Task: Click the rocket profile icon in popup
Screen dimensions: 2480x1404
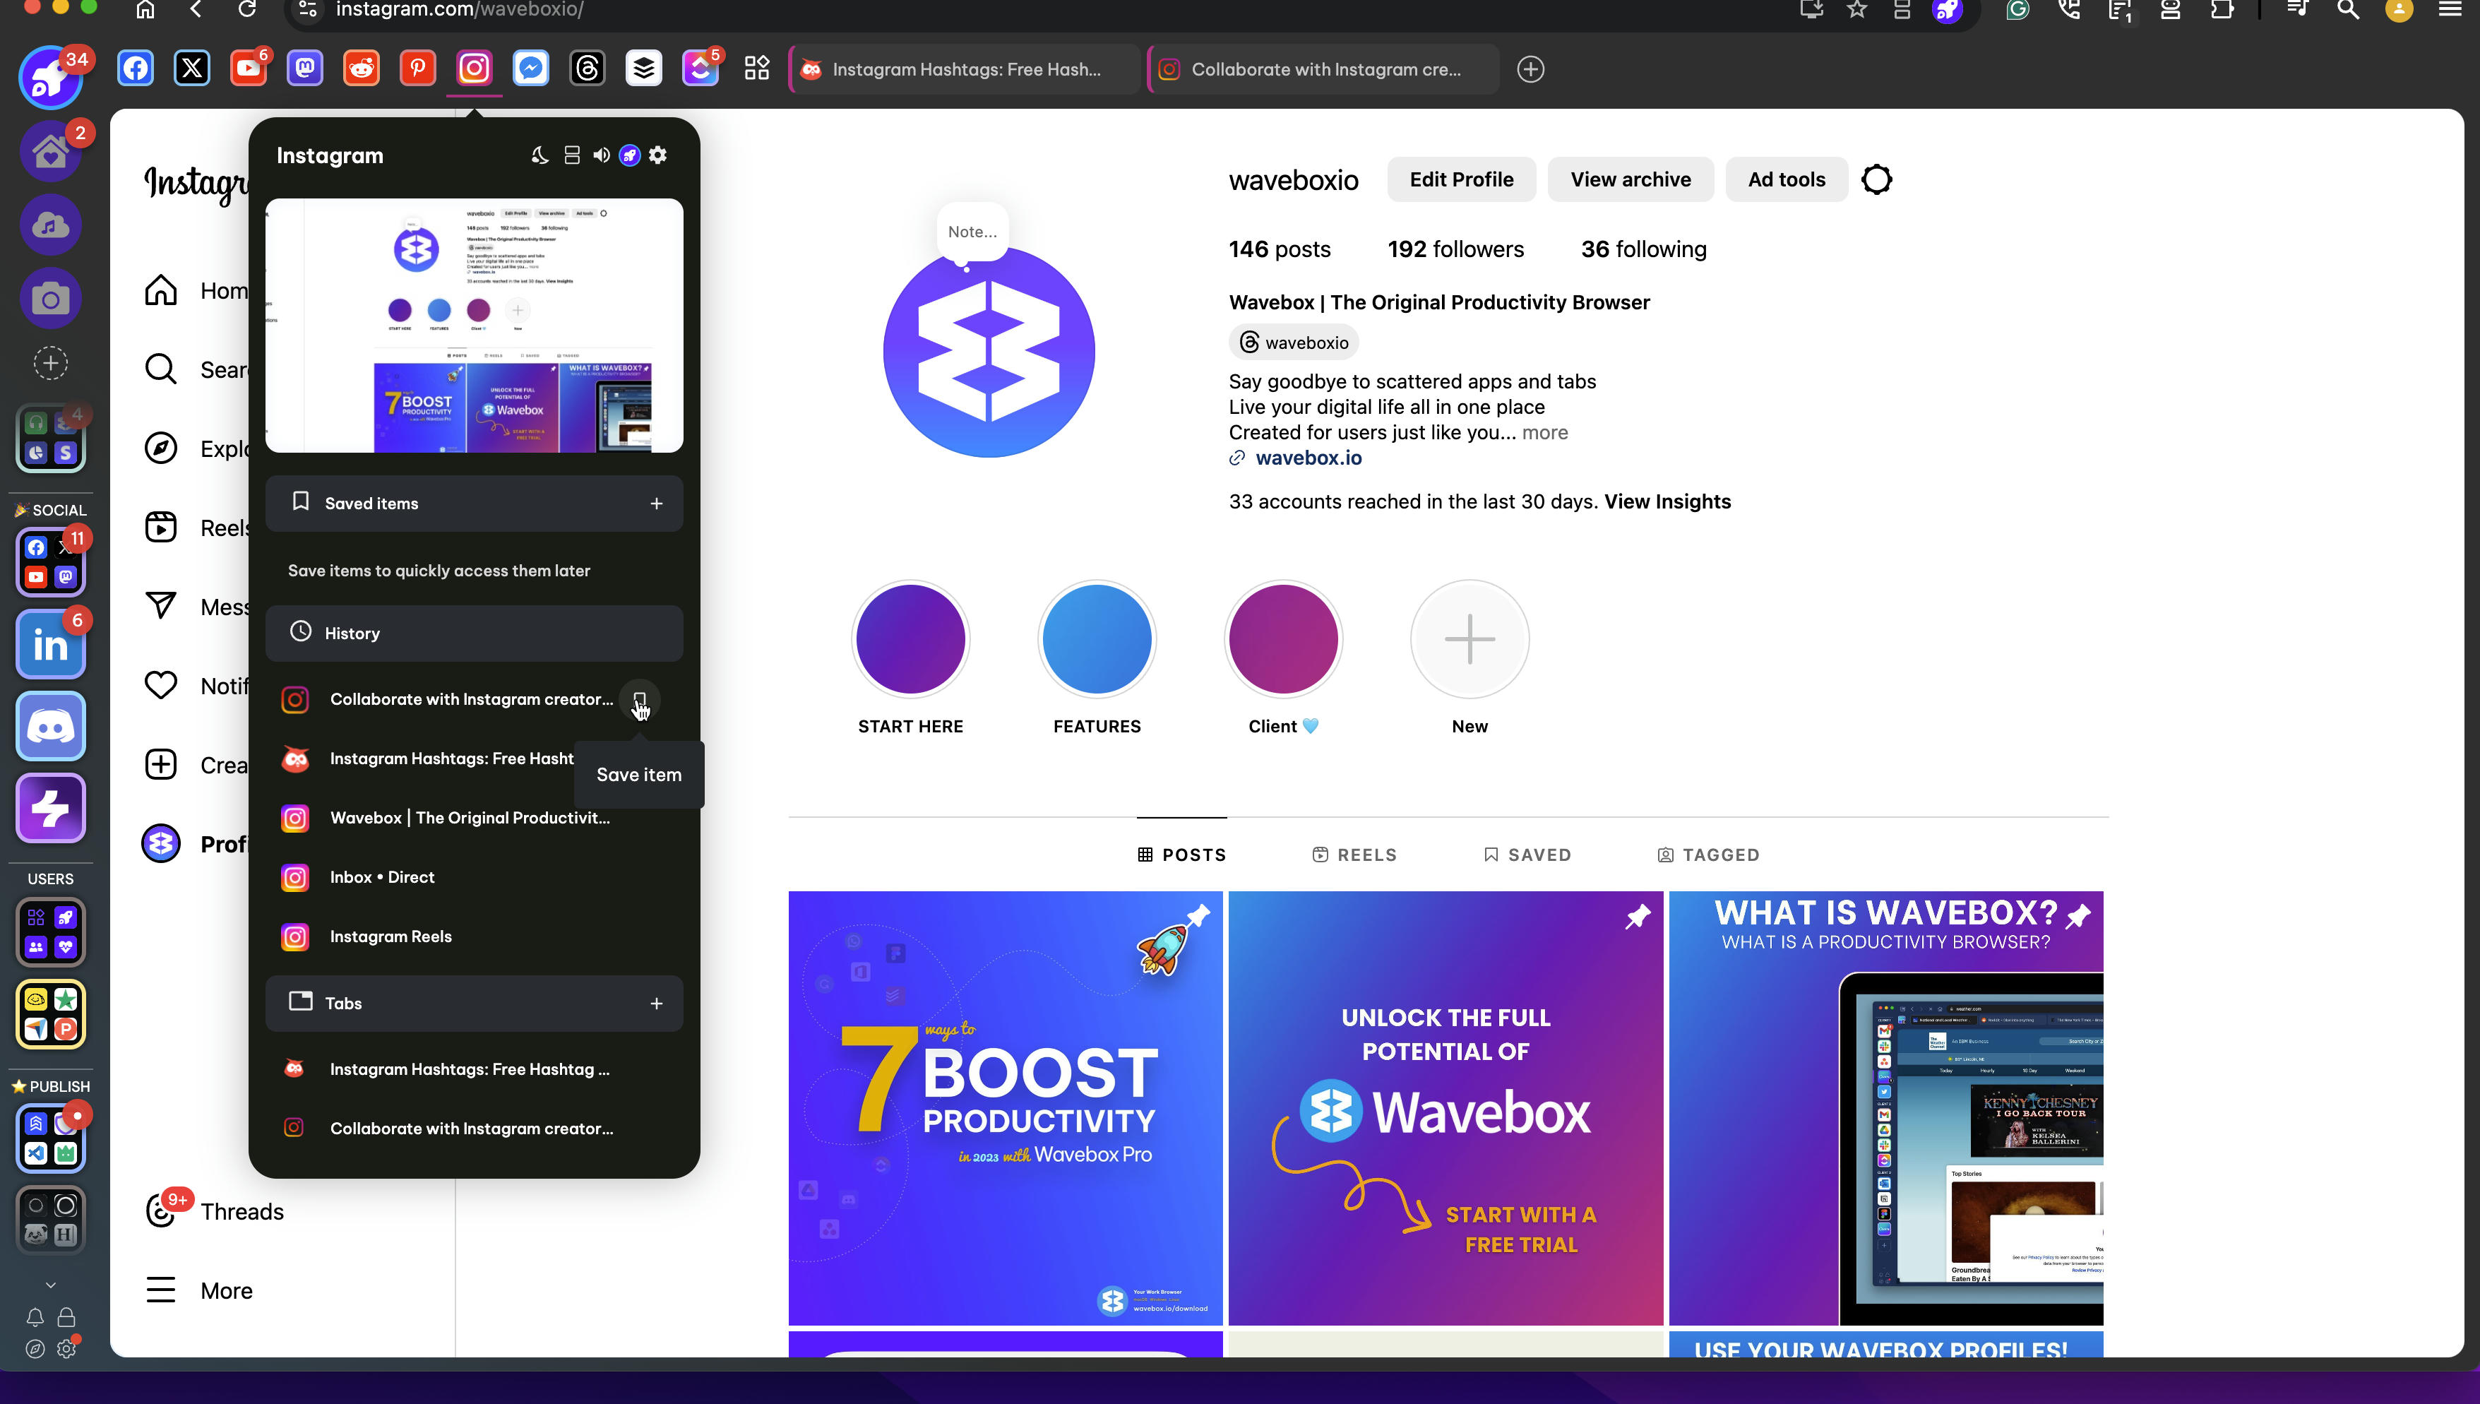Action: click(x=629, y=155)
